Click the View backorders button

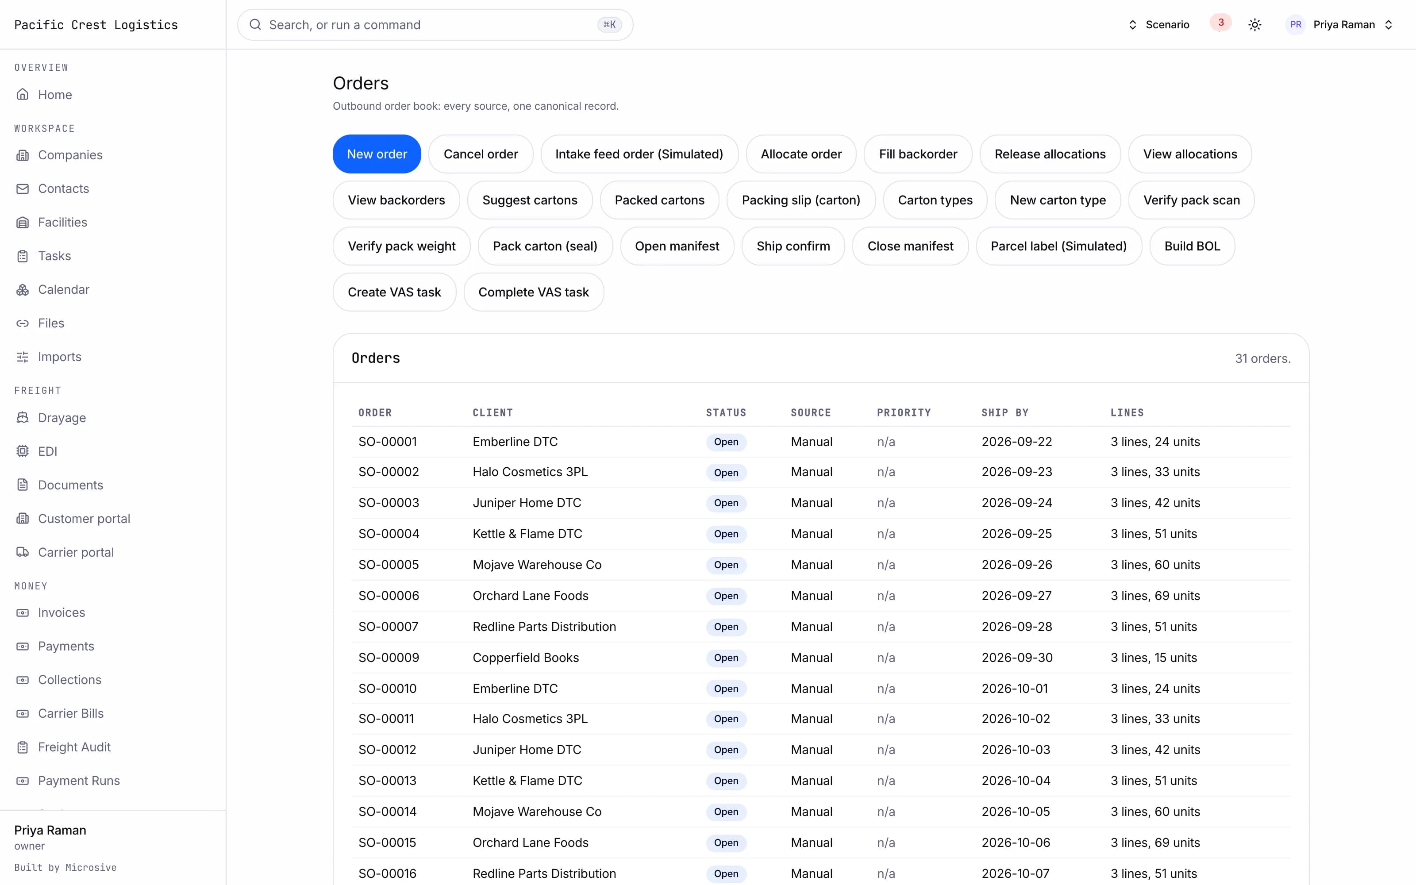tap(396, 200)
